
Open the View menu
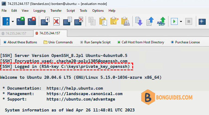coord(25,11)
